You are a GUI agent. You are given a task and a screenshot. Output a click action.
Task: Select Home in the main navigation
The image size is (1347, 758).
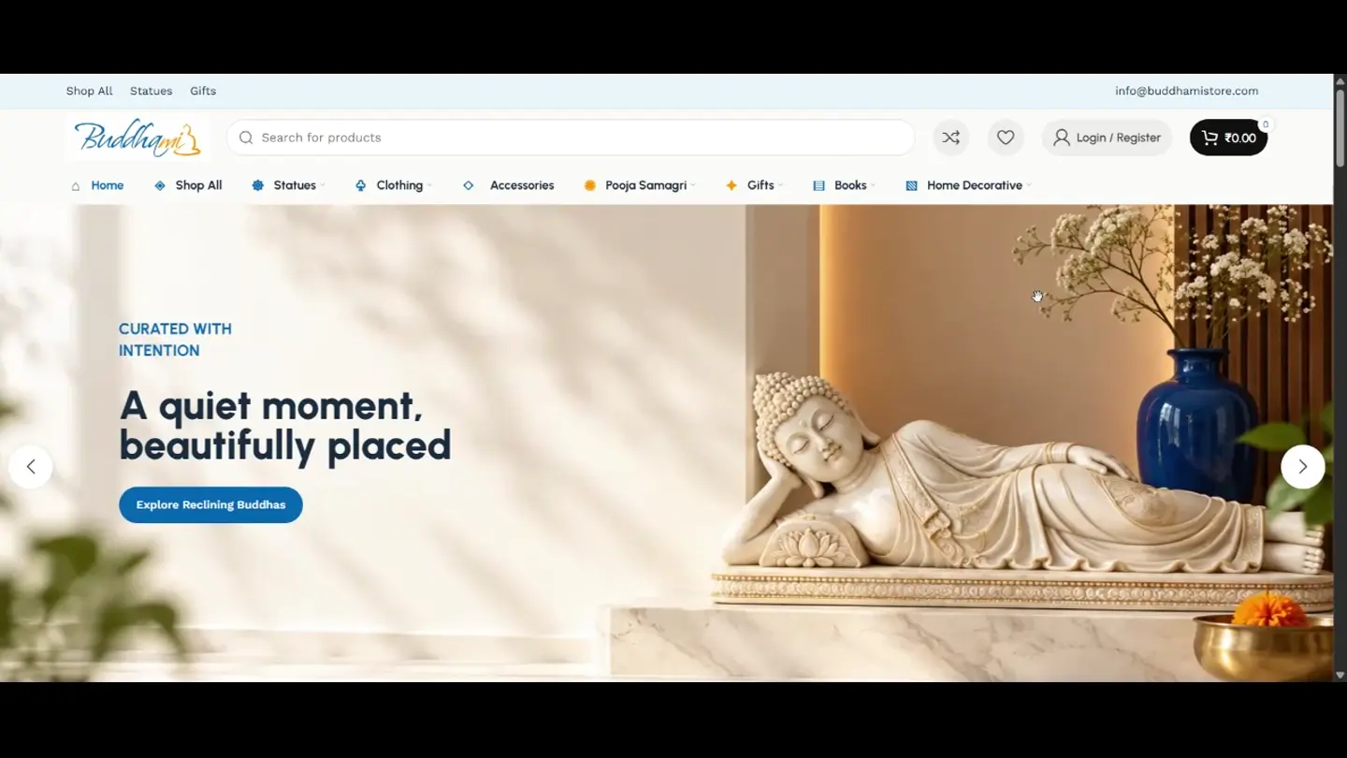click(97, 185)
